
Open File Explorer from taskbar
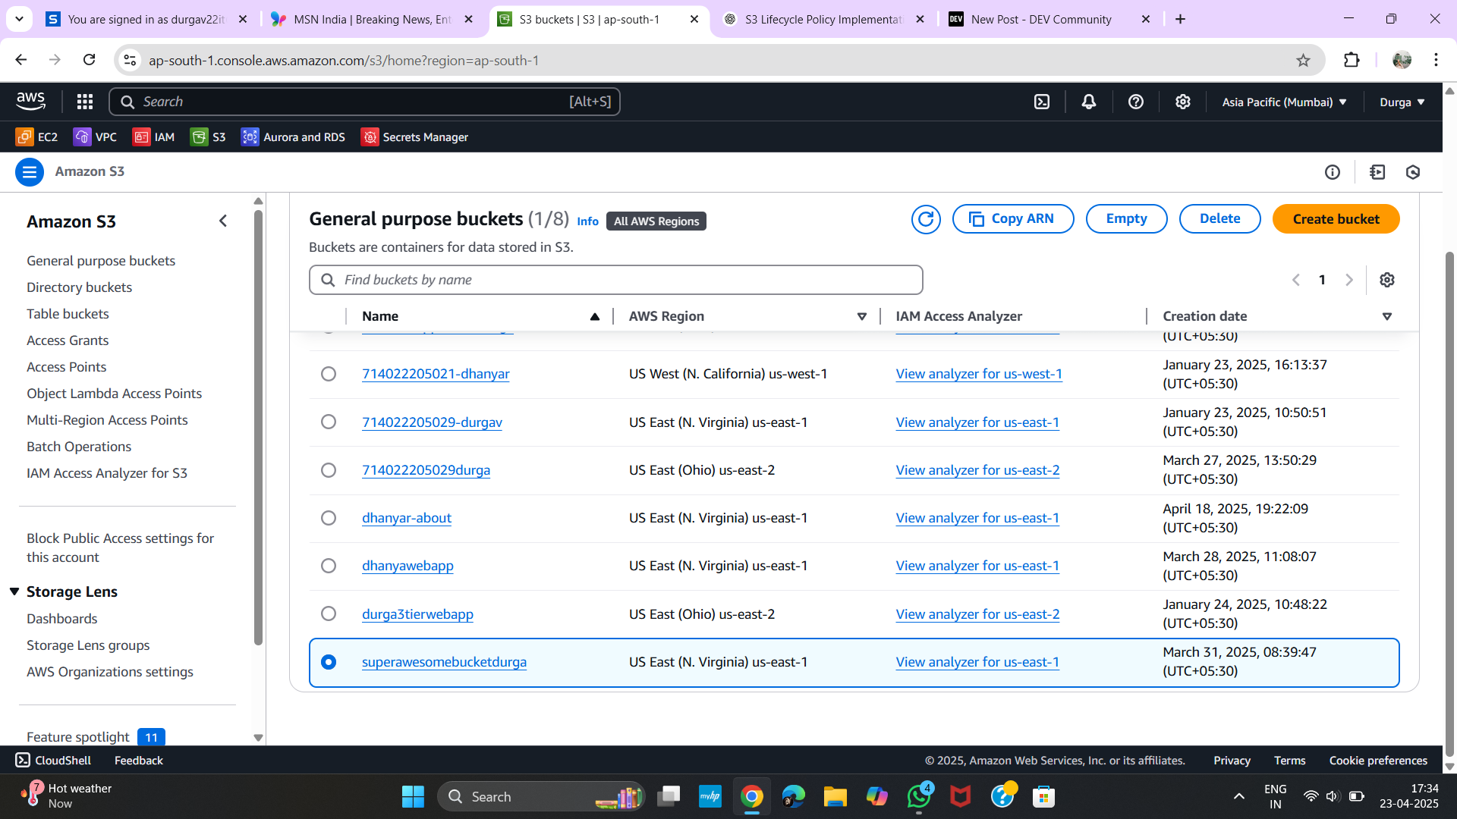835,796
